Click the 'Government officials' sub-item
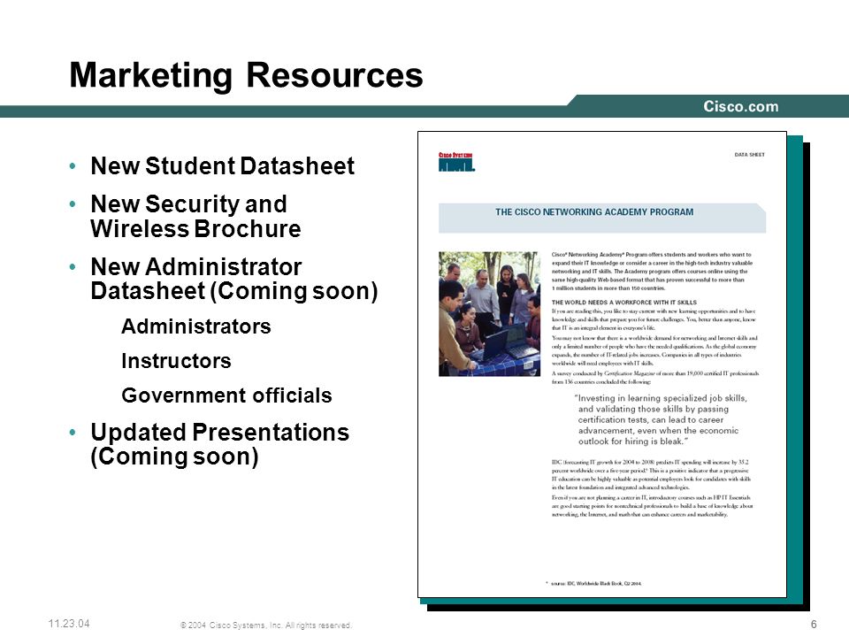849x637 pixels. point(226,395)
